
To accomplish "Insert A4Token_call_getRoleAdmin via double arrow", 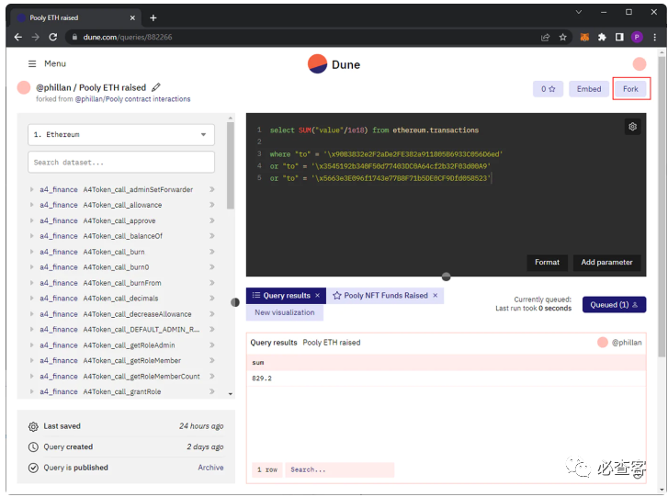I will pyautogui.click(x=211, y=345).
